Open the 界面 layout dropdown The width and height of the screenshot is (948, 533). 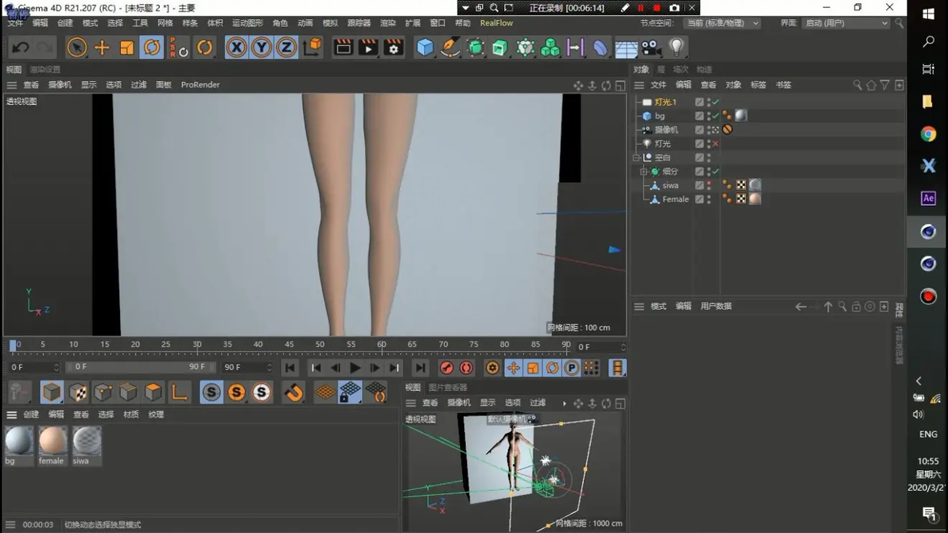pos(846,23)
